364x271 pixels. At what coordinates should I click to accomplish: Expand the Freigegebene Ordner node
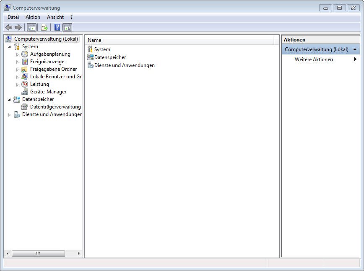(17, 70)
